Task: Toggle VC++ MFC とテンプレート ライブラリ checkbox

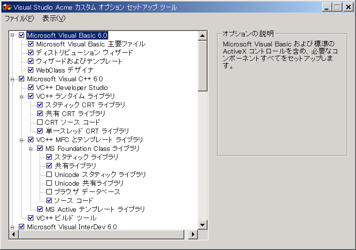Action: tap(30, 139)
